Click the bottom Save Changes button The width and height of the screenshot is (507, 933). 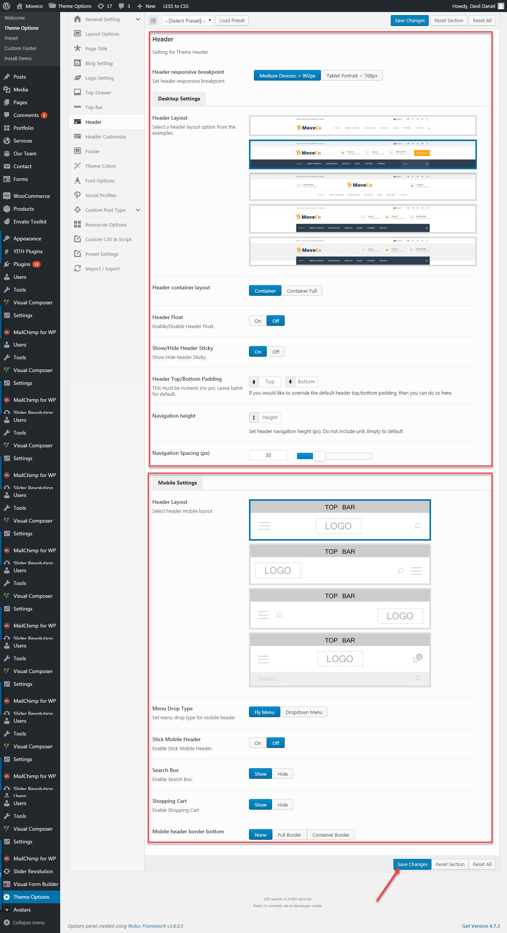pos(412,864)
